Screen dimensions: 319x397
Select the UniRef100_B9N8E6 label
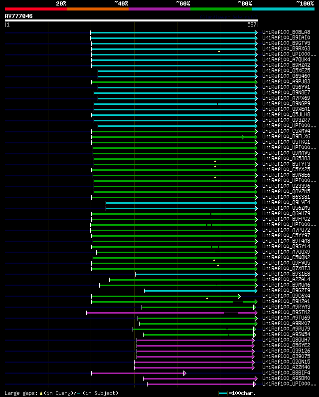286,175
